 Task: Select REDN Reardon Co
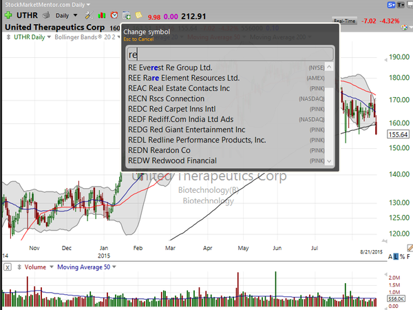click(226, 150)
